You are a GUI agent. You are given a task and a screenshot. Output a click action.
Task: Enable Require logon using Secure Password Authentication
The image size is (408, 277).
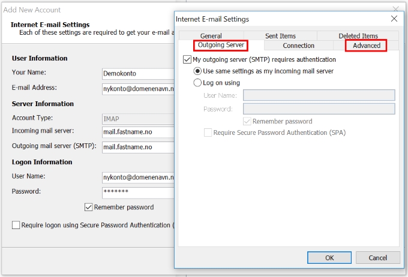pos(16,225)
